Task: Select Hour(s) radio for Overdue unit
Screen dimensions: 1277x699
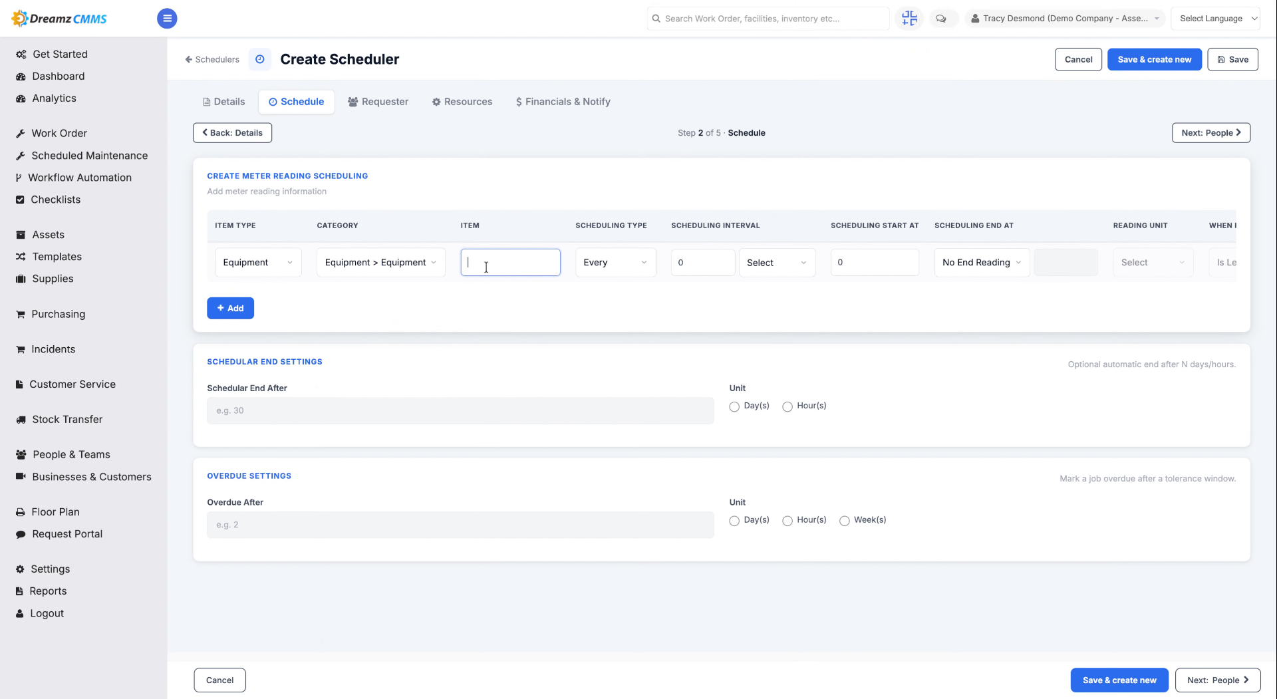Action: click(x=787, y=521)
